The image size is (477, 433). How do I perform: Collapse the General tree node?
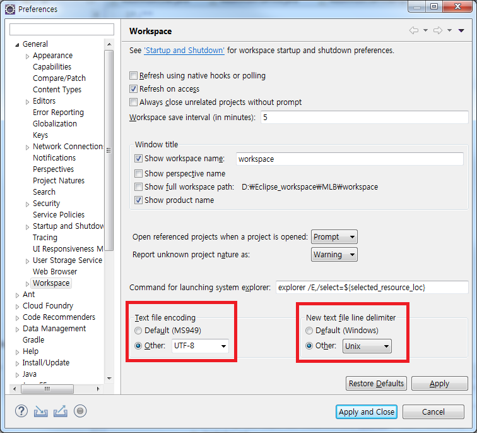[17, 45]
